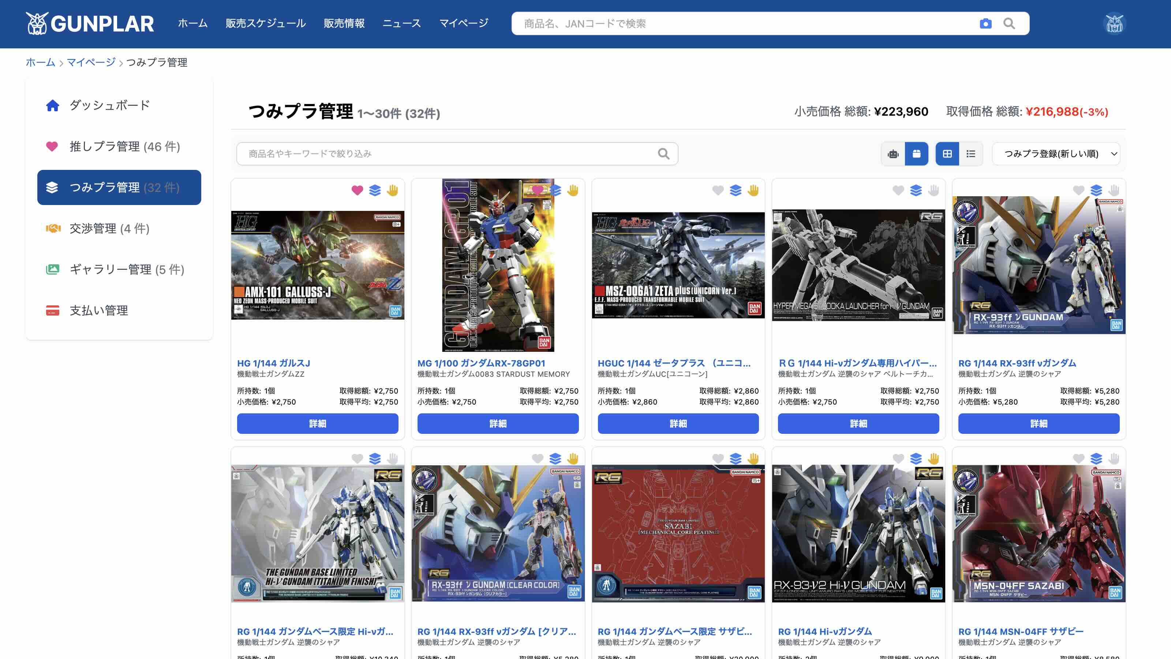
Task: Select つみプラ管理 (32 件) sidebar item
Action: [x=119, y=187]
